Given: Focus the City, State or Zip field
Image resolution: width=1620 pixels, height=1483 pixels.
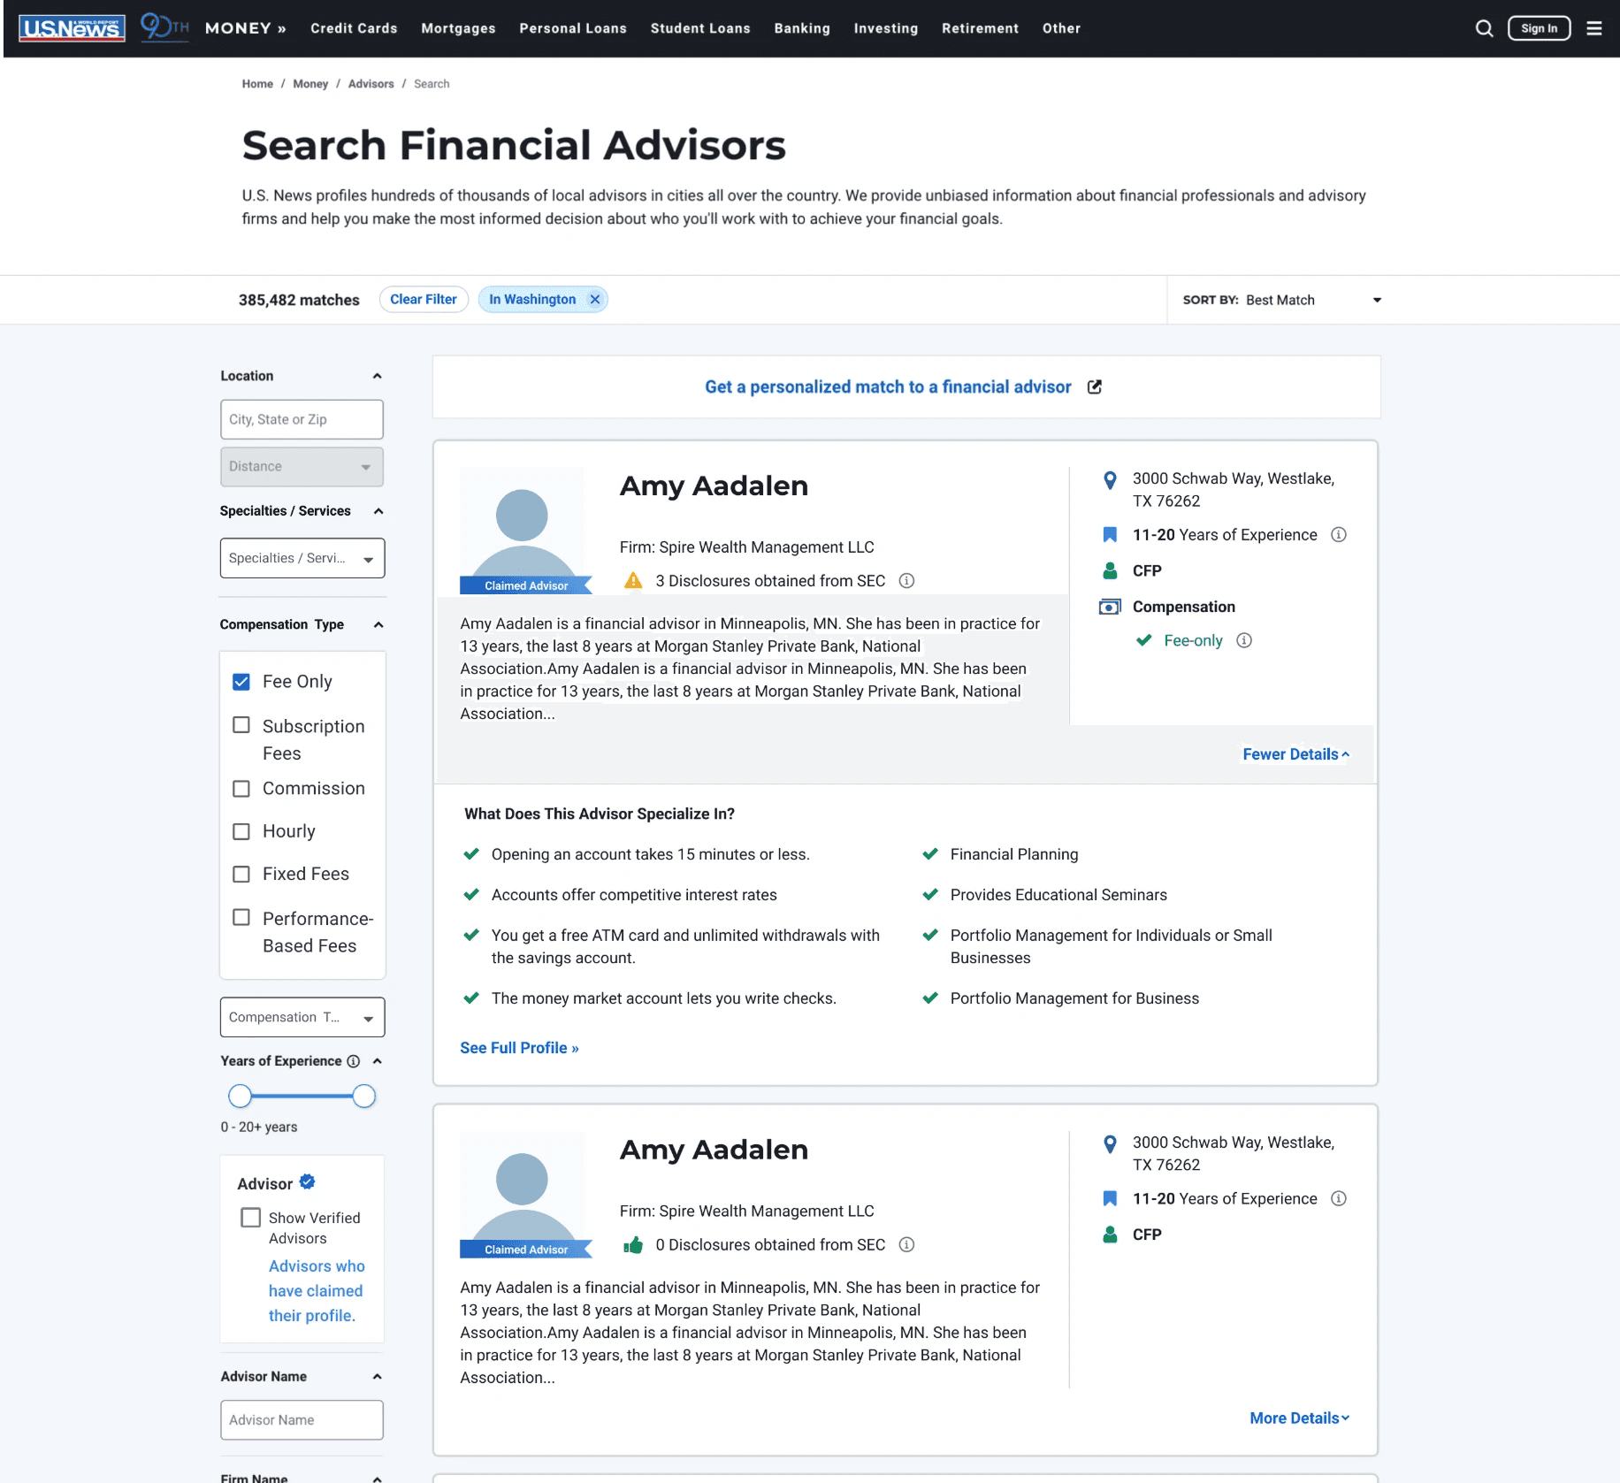Looking at the screenshot, I should [x=302, y=420].
